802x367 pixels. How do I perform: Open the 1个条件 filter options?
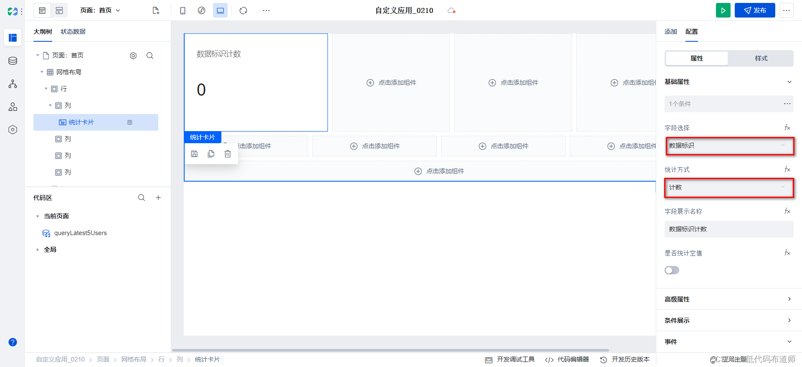point(787,104)
